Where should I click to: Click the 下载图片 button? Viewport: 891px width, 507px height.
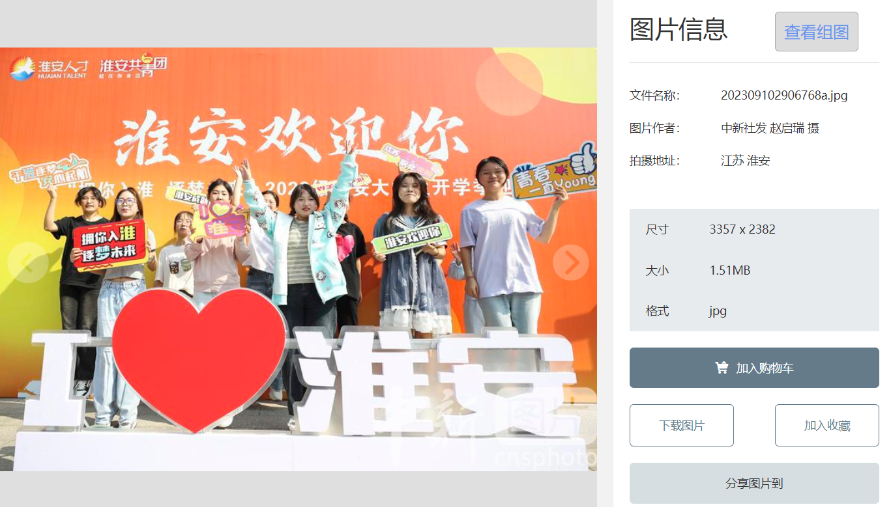(x=682, y=425)
